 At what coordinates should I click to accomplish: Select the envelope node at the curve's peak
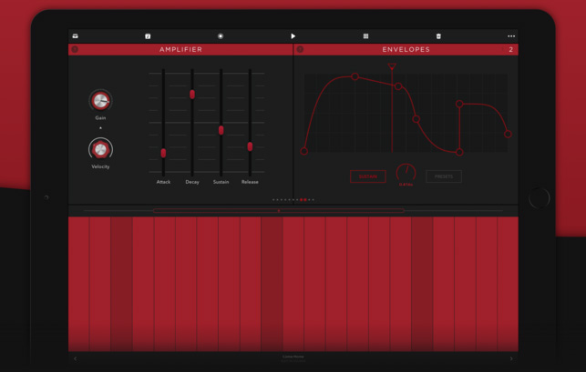click(x=355, y=76)
